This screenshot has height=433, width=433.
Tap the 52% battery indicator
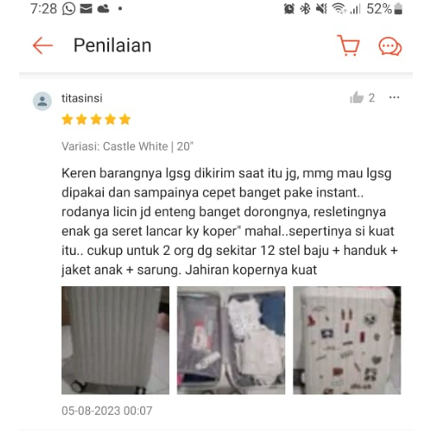(x=384, y=9)
